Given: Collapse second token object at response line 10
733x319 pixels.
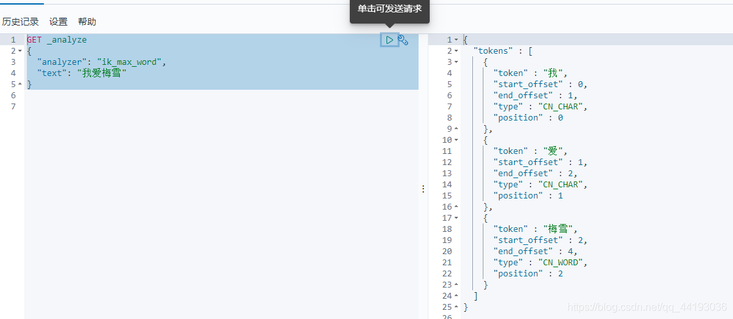Looking at the screenshot, I should point(457,140).
